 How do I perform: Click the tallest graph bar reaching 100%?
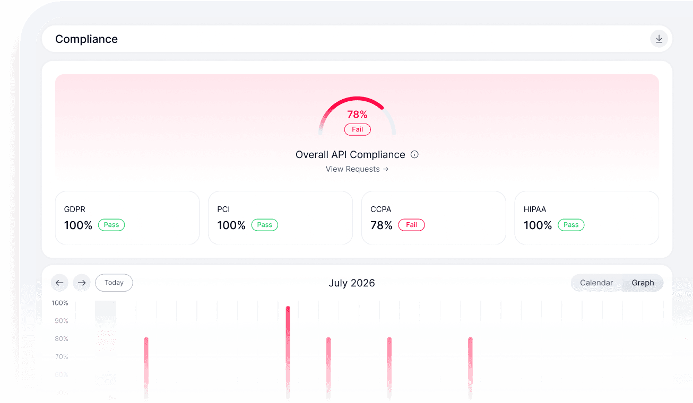pos(288,352)
